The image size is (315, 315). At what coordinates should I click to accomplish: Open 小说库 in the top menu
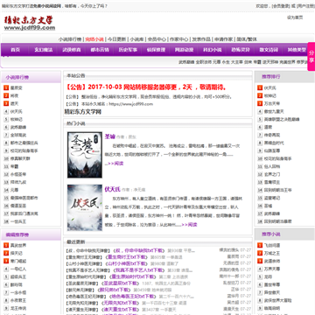click(136, 39)
